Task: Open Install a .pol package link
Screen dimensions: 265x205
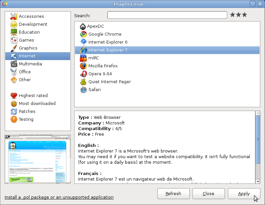Action: (x=59, y=197)
